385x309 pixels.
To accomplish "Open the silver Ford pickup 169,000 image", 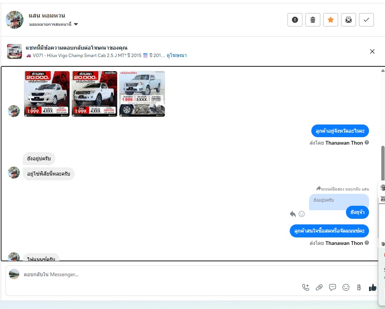I will click(x=142, y=94).
